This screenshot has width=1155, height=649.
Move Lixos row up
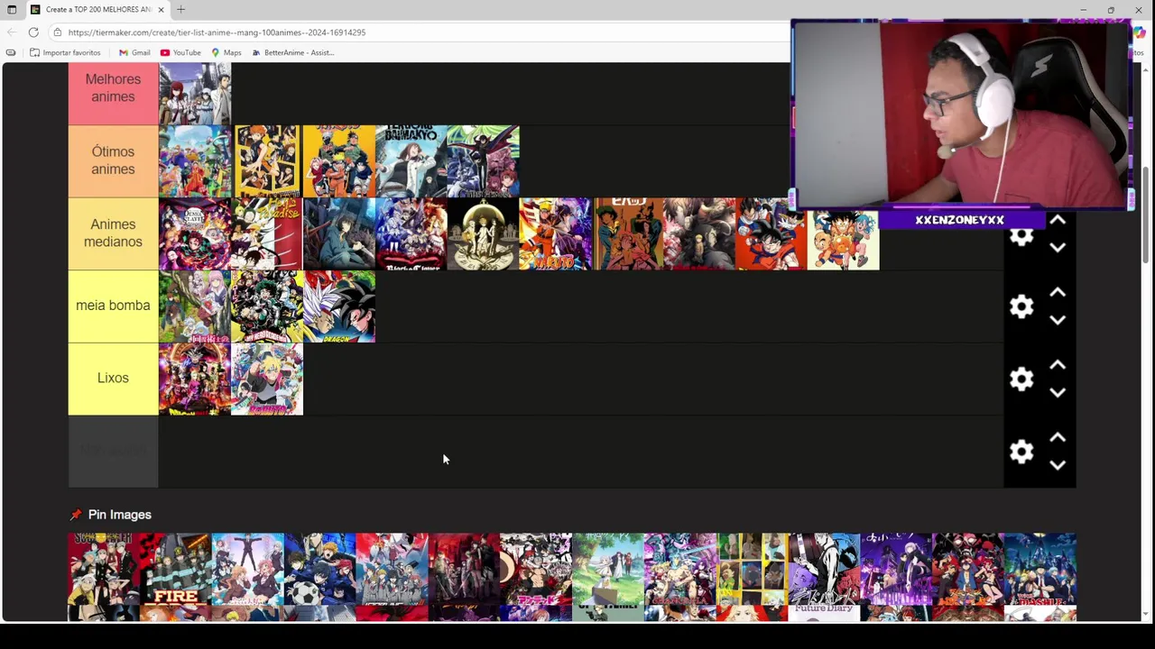click(x=1058, y=365)
